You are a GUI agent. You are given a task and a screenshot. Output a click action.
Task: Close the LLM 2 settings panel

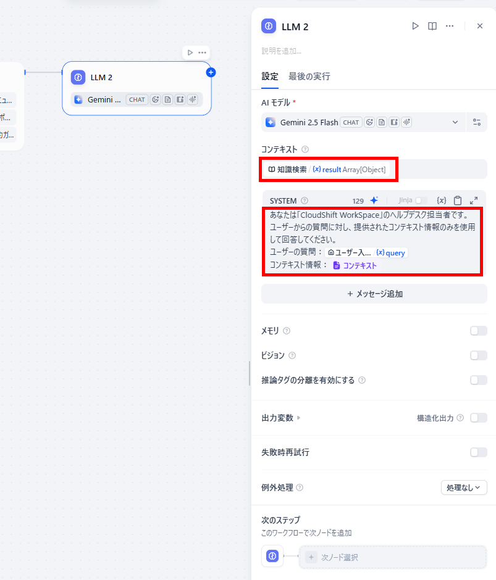pyautogui.click(x=480, y=26)
